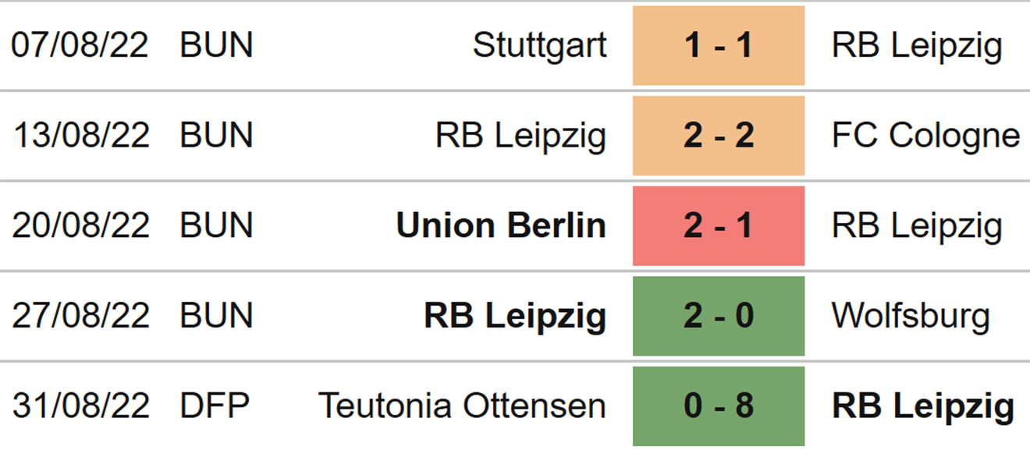Select the 31/08/22 match date

point(80,406)
